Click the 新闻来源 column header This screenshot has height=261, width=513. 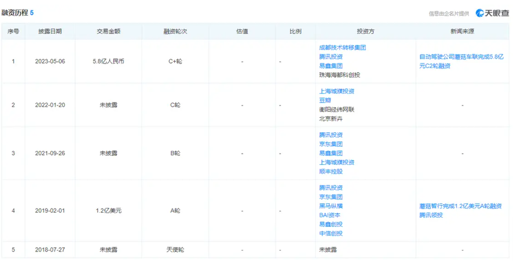(462, 31)
